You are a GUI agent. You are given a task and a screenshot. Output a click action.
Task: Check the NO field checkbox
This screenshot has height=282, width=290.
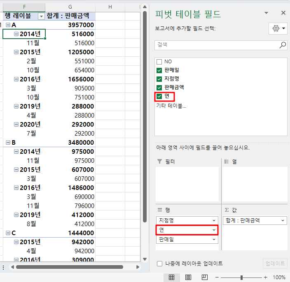pyautogui.click(x=159, y=62)
